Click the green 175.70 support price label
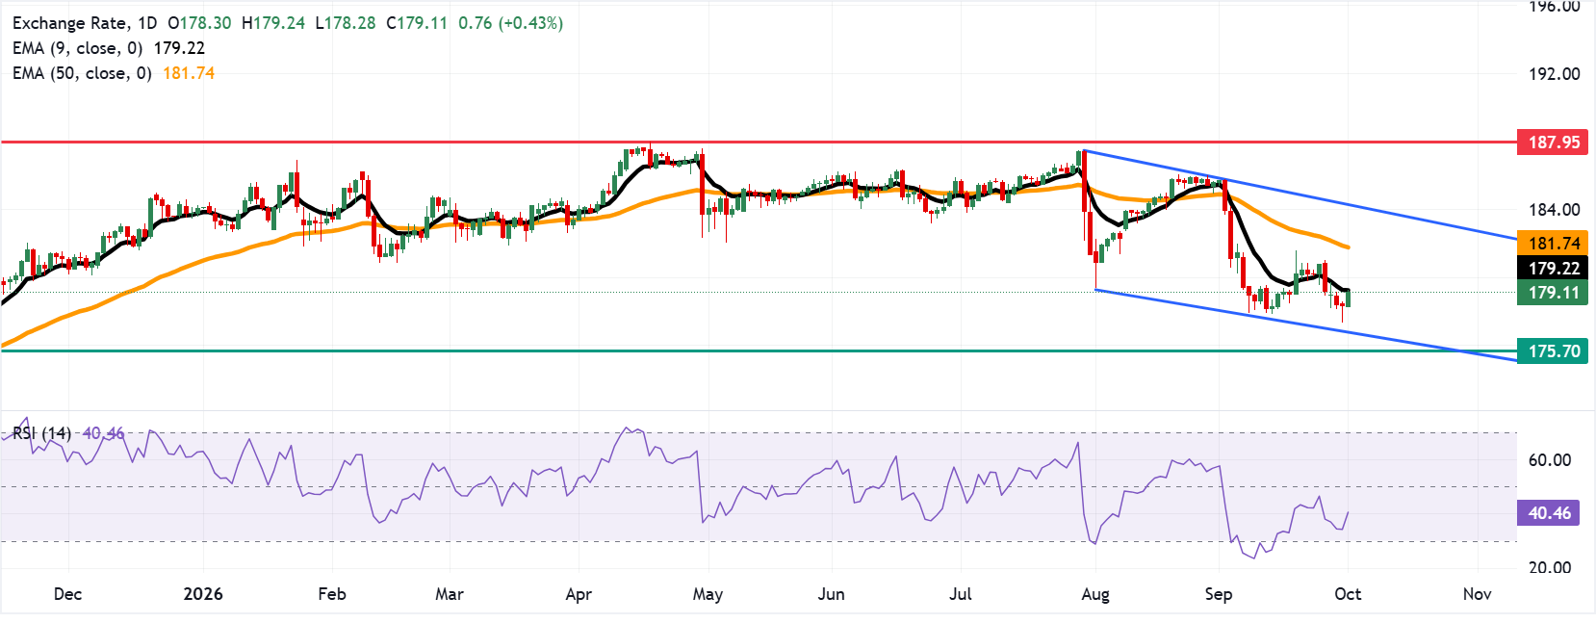The image size is (1596, 623). pyautogui.click(x=1553, y=351)
